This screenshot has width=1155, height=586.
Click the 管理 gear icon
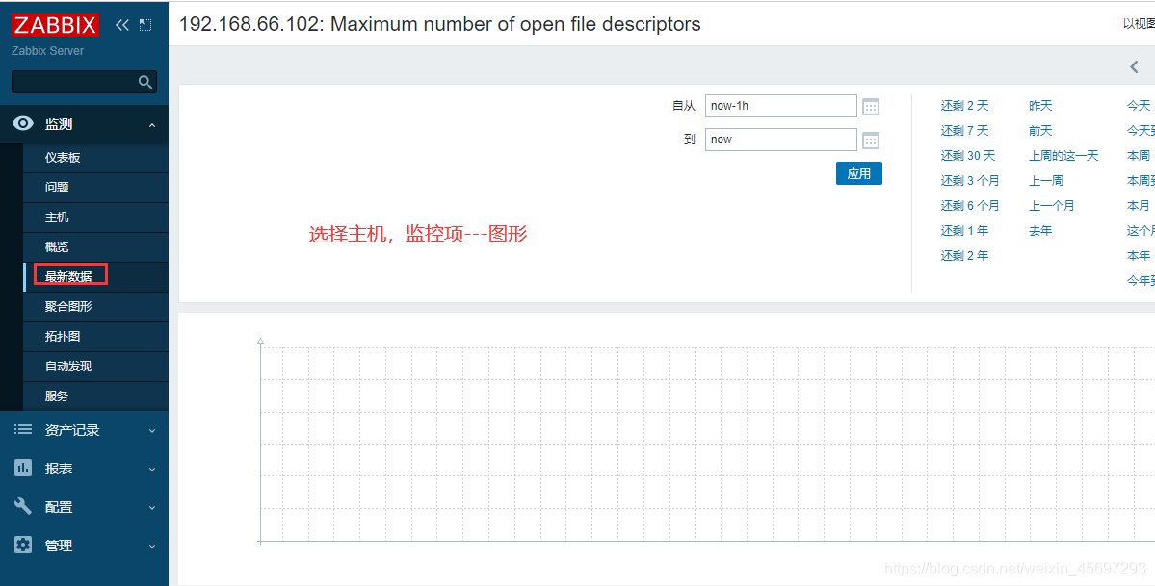tap(23, 545)
